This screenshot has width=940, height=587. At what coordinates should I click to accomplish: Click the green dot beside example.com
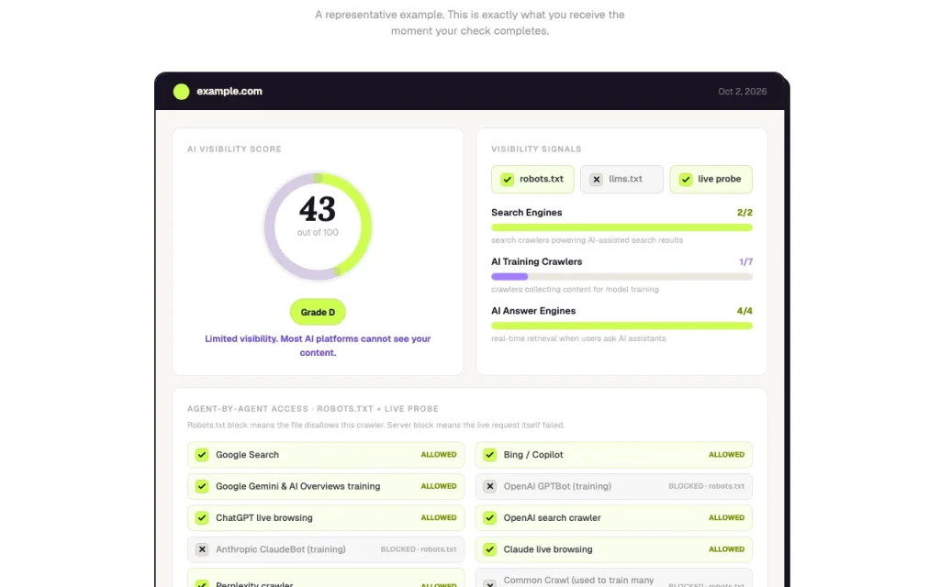(x=181, y=91)
